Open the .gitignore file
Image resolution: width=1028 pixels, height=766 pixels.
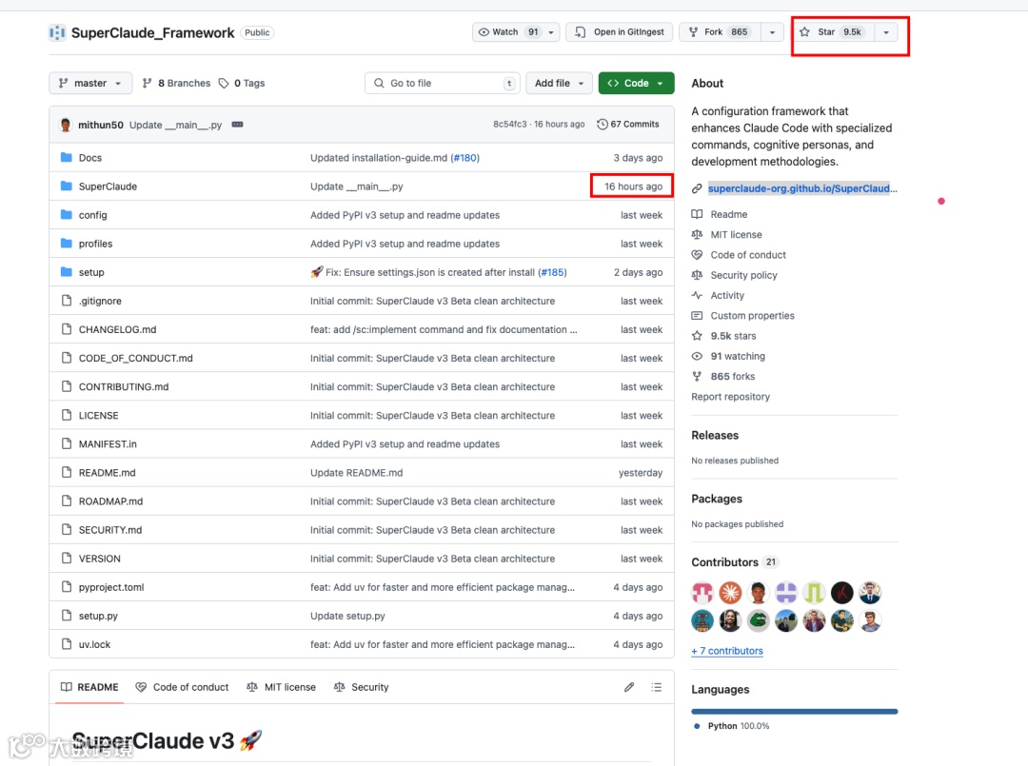(x=100, y=302)
